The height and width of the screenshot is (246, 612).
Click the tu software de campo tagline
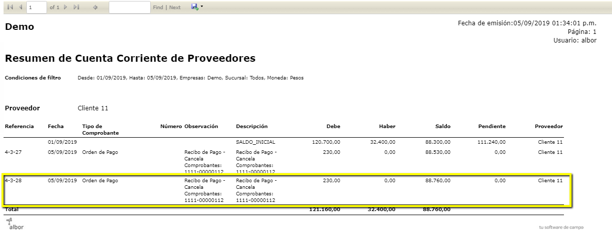click(x=561, y=227)
